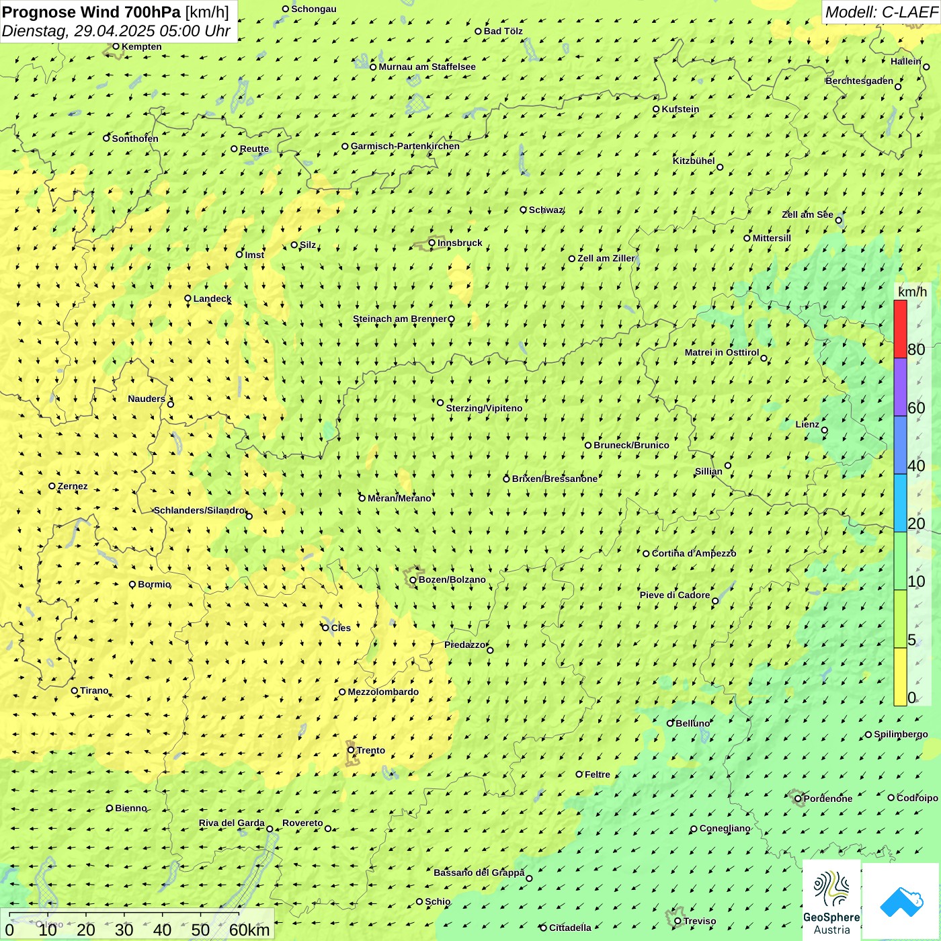
Task: Click the 'Pordenone' label
Action: point(828,799)
